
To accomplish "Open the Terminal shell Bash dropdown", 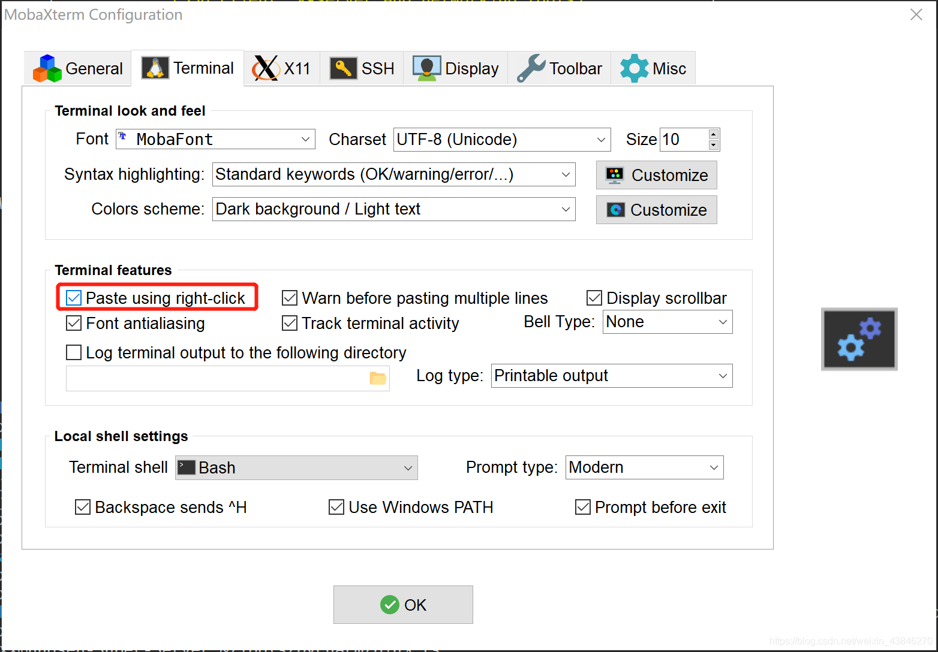I will [x=296, y=467].
